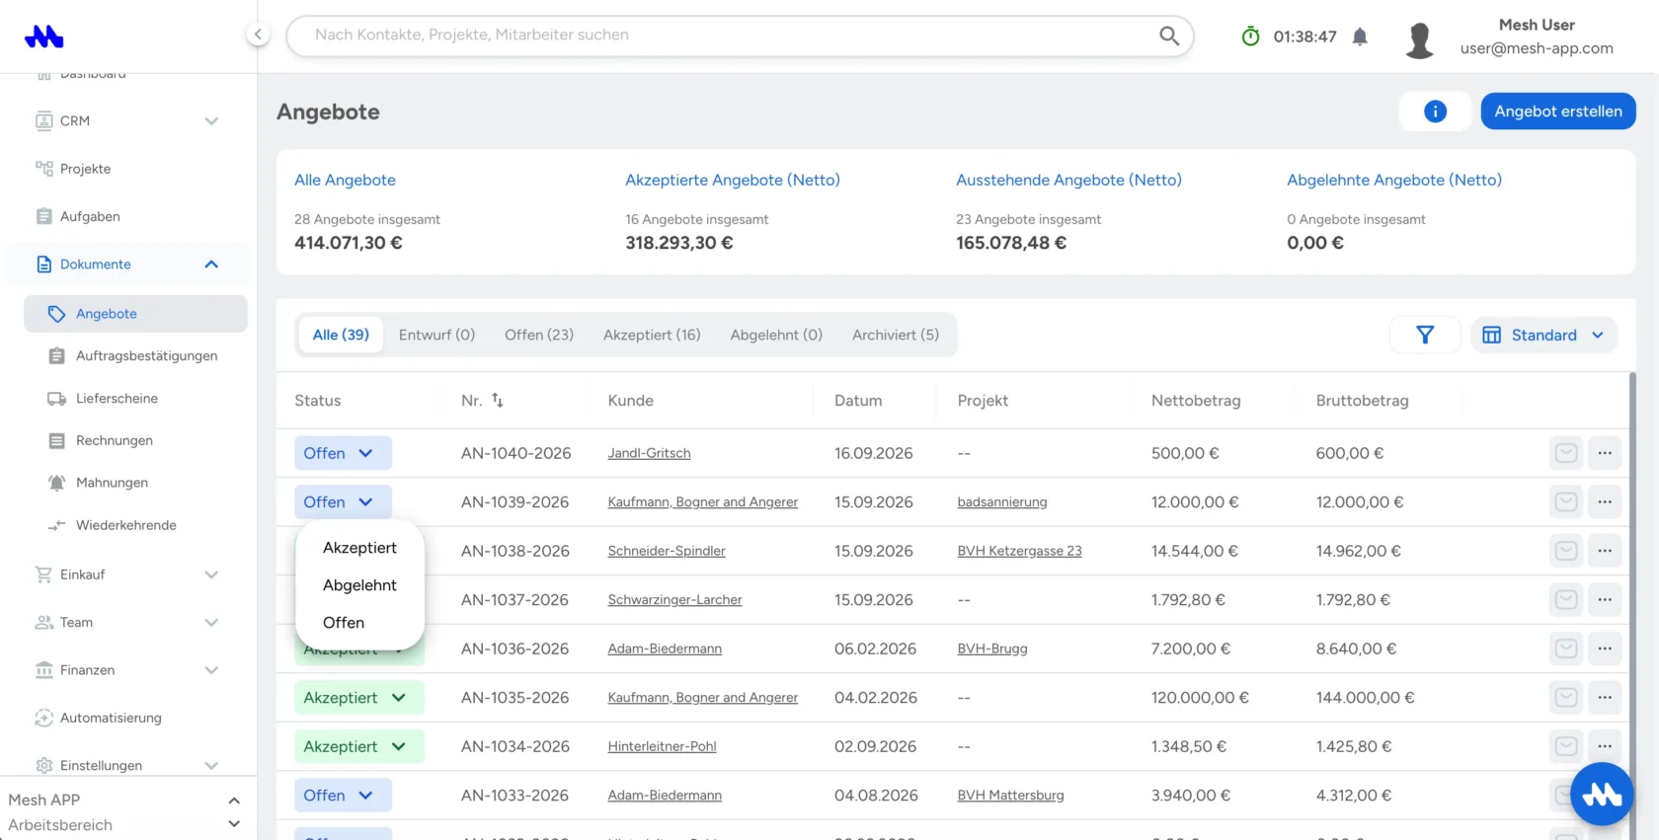Open customer link Schneider-Spindler
Screen dimensions: 1659x840
[x=667, y=551]
